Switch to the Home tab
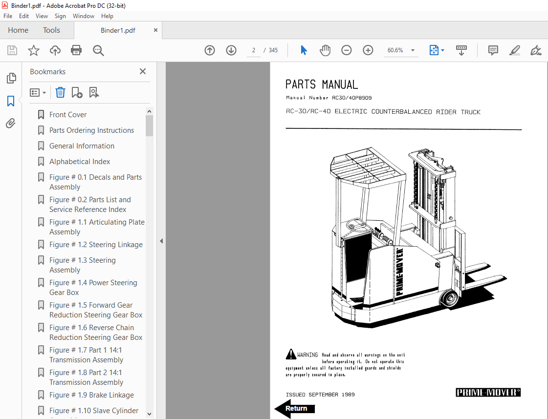548x419 pixels. coord(18,30)
